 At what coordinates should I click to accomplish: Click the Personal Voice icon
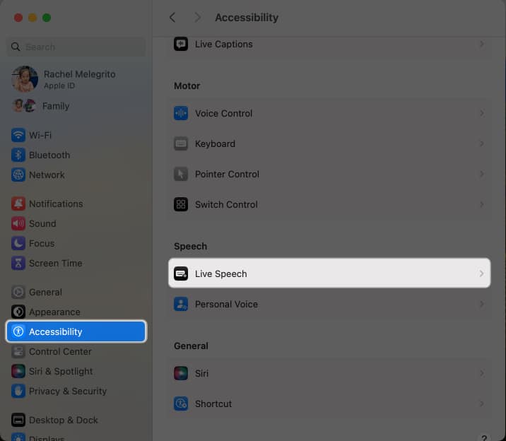click(x=181, y=304)
